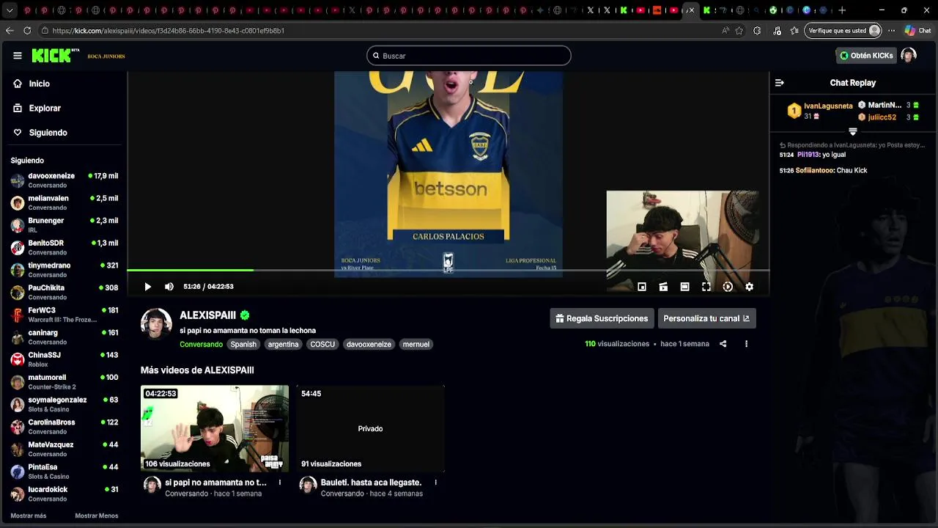Open matumorell channel avatar
The image size is (938, 528).
pos(18,382)
